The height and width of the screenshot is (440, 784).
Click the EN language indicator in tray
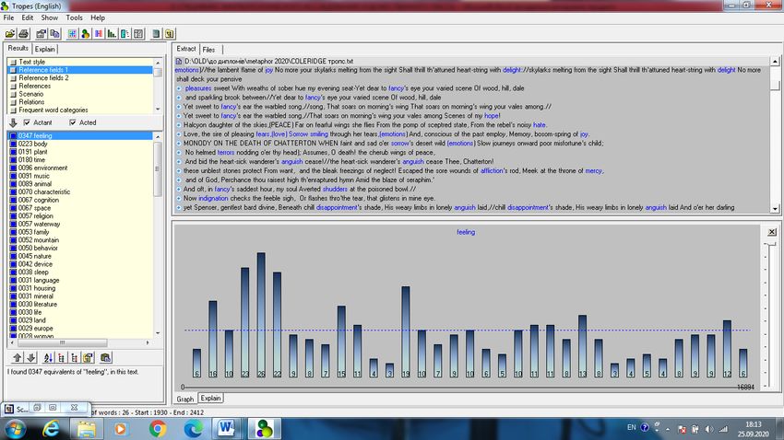pos(632,427)
